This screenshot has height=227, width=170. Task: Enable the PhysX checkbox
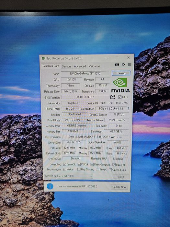(97, 169)
